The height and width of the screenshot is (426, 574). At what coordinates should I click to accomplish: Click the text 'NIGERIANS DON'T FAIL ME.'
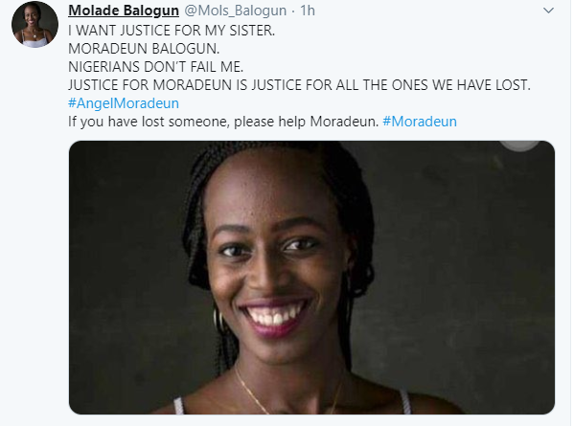(155, 67)
